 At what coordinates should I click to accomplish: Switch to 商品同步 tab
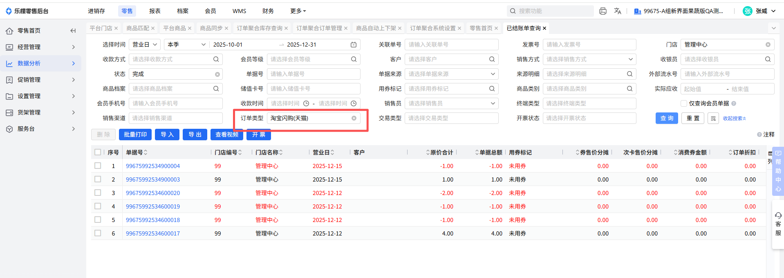[211, 28]
